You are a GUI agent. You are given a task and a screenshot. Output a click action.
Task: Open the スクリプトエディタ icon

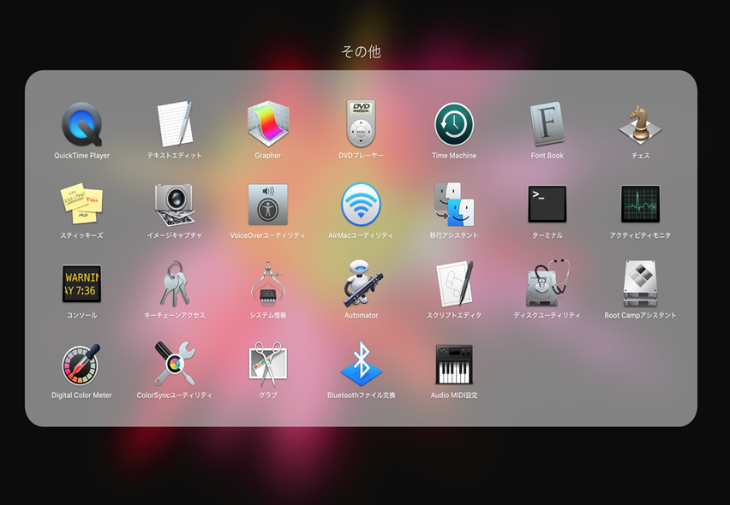[455, 283]
